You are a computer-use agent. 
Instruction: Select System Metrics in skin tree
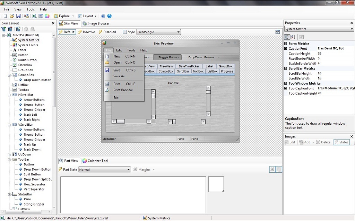[x=28, y=40]
